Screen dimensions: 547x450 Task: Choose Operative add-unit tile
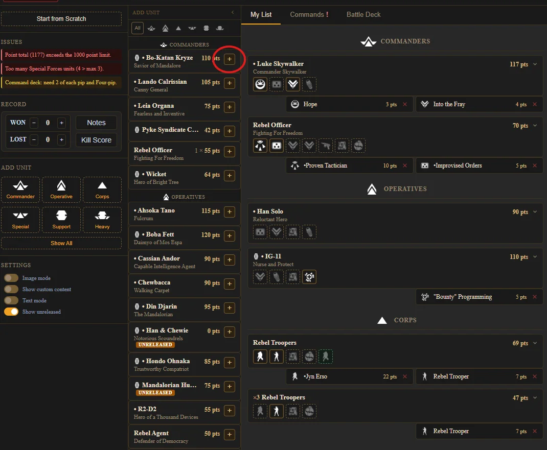[61, 190]
